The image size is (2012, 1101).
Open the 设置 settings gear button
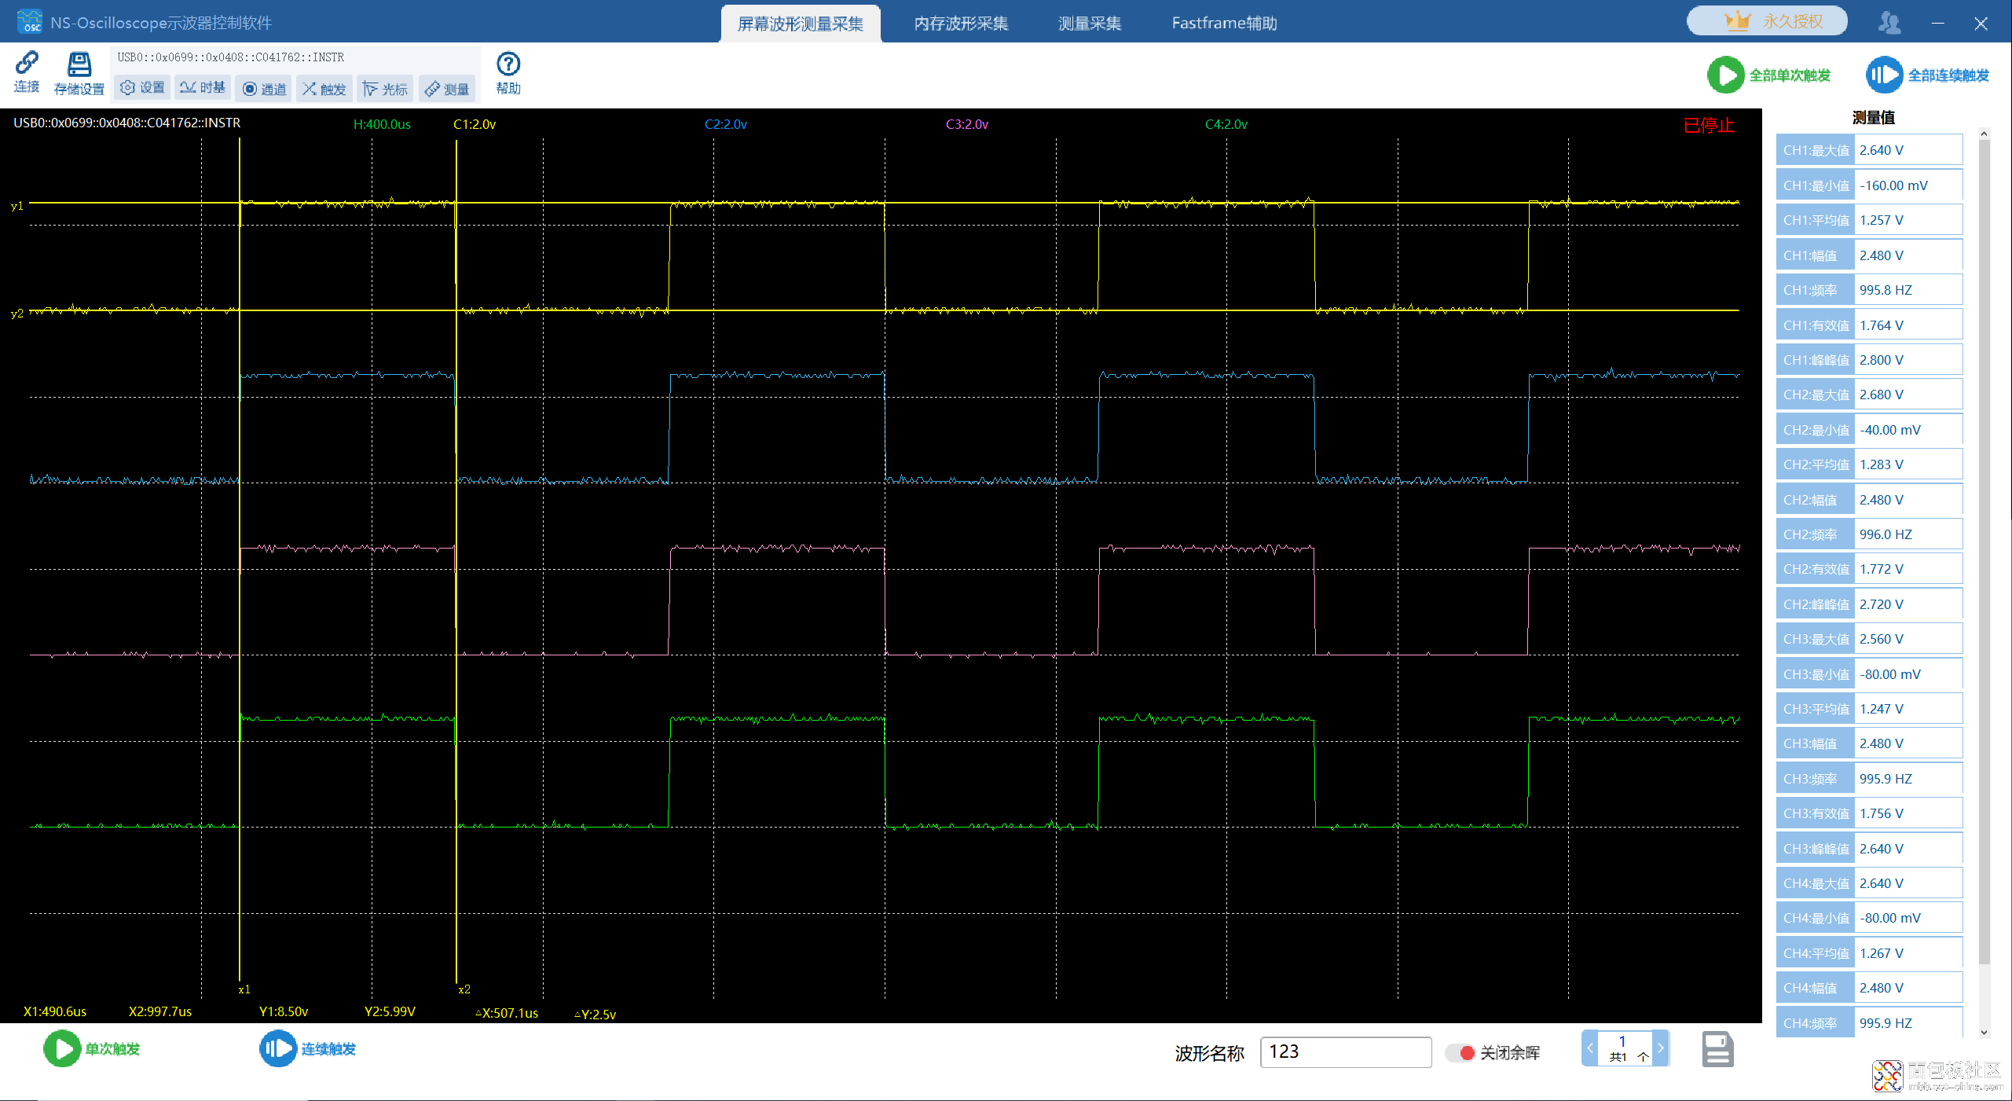(142, 88)
